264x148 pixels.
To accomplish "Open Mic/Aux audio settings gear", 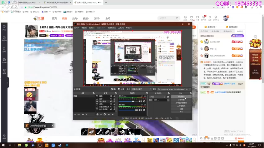I will pyautogui.click(x=144, y=101).
